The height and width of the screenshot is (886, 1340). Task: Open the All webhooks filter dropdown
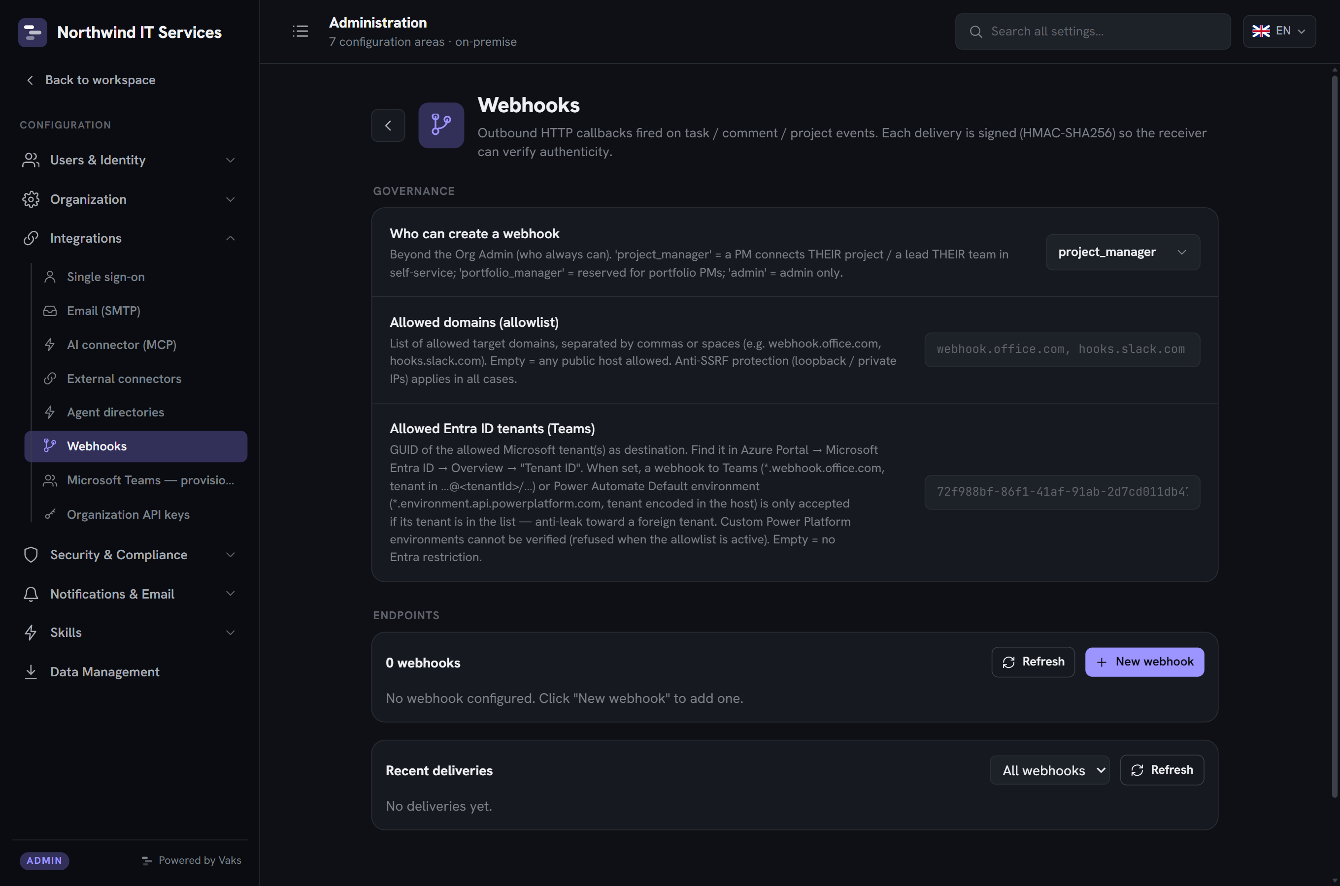pos(1049,770)
